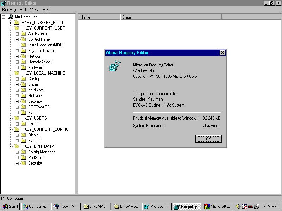
Task: Close the About Registry Editor dialog
Action: click(222, 53)
